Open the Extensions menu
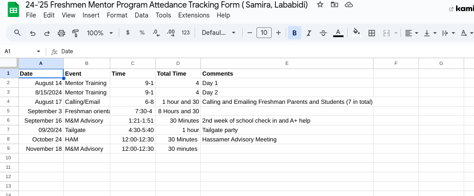Viewport: 474px width, 196px height. [x=194, y=15]
